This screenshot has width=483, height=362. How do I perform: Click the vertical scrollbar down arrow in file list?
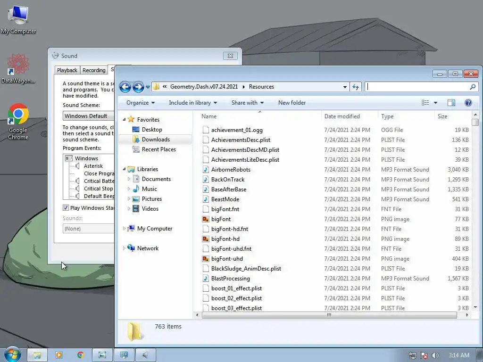click(475, 307)
